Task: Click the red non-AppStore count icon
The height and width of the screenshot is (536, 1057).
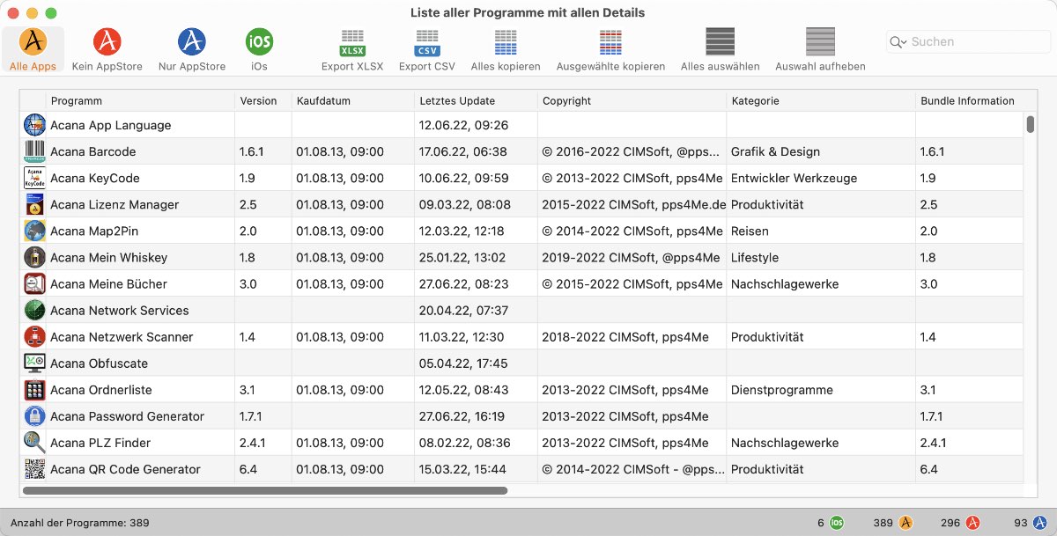Action: [x=972, y=523]
